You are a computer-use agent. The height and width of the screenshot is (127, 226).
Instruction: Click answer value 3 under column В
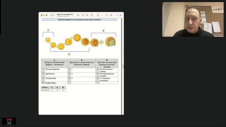63,90
